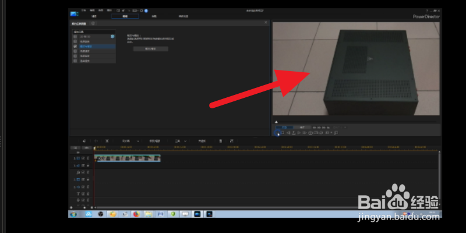Step back to the previous frame

pyautogui.click(x=288, y=133)
